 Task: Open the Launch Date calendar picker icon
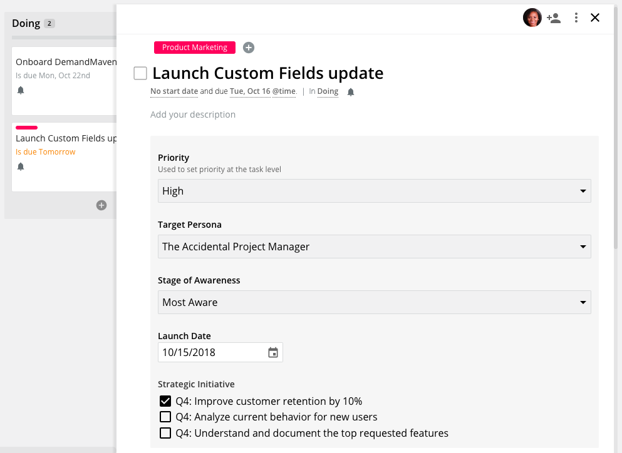pos(273,352)
